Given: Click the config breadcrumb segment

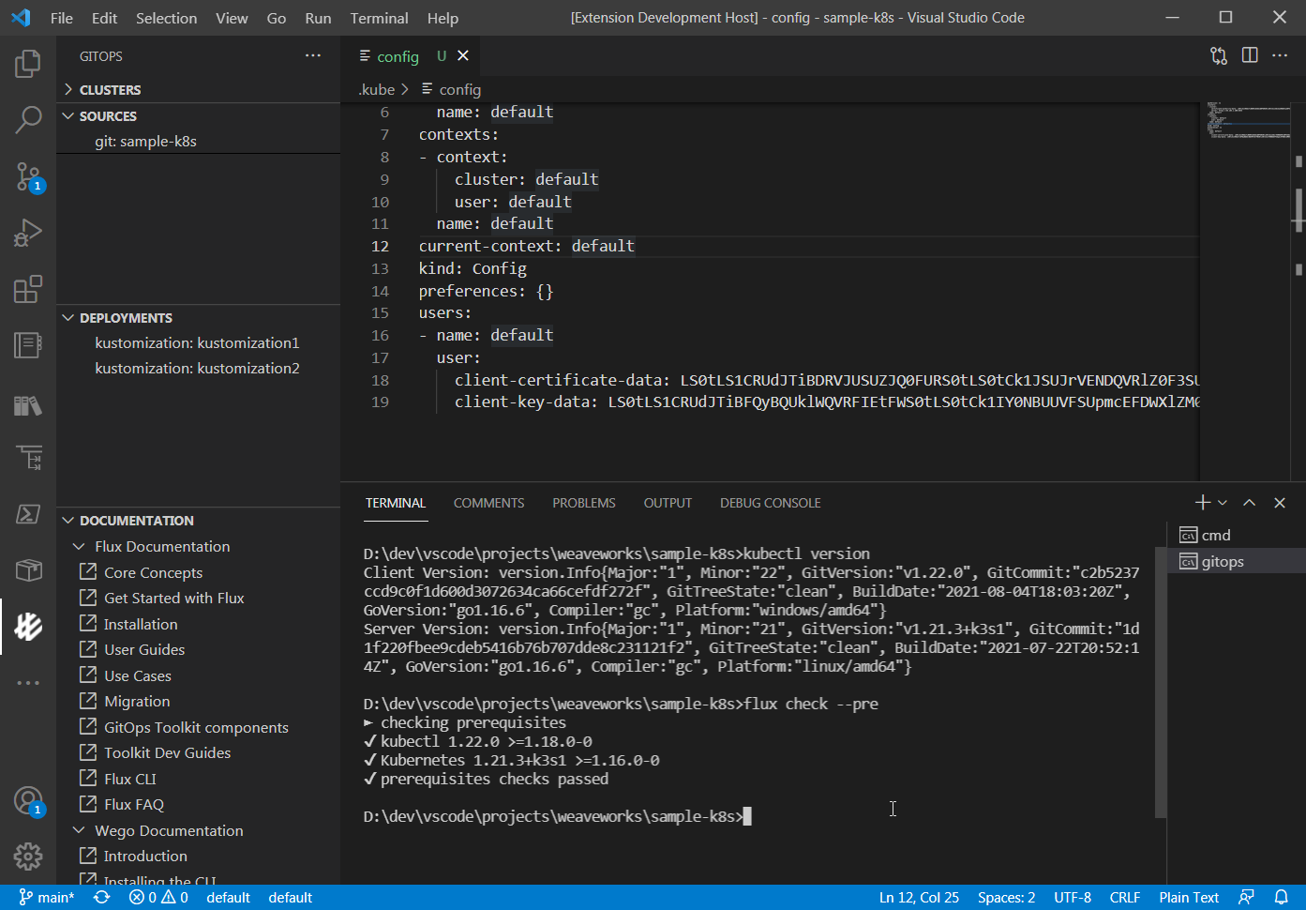Looking at the screenshot, I should [x=451, y=90].
